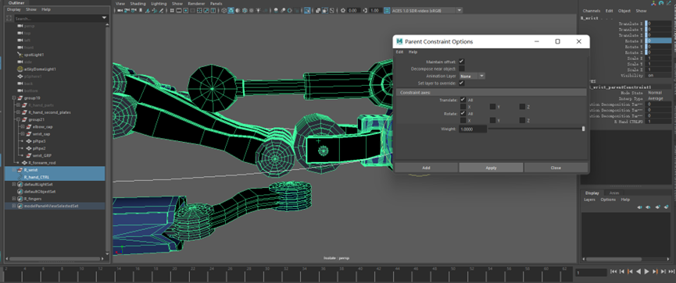
Task: Toggle the film gate icon in viewport toolbar
Action: point(179,10)
